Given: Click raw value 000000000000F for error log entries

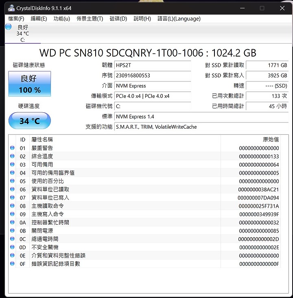Looking at the screenshot, I should click(x=259, y=264).
